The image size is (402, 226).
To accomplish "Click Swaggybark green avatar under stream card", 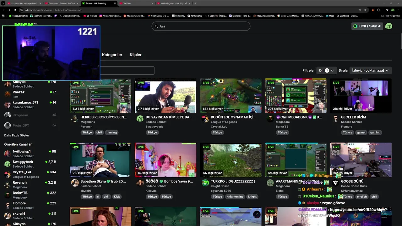I will (x=140, y=119).
